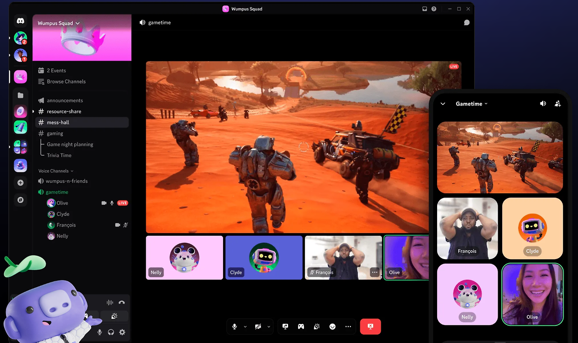Screen dimensions: 578x343
Task: Open User Settings gear icon
Action: [122, 332]
